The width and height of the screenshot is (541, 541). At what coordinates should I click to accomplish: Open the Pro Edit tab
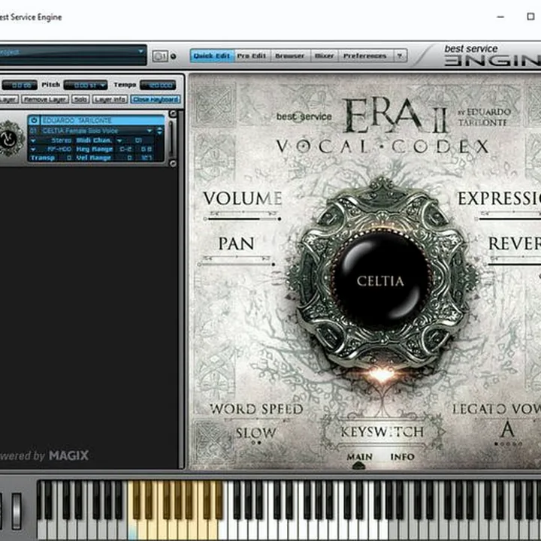click(252, 56)
